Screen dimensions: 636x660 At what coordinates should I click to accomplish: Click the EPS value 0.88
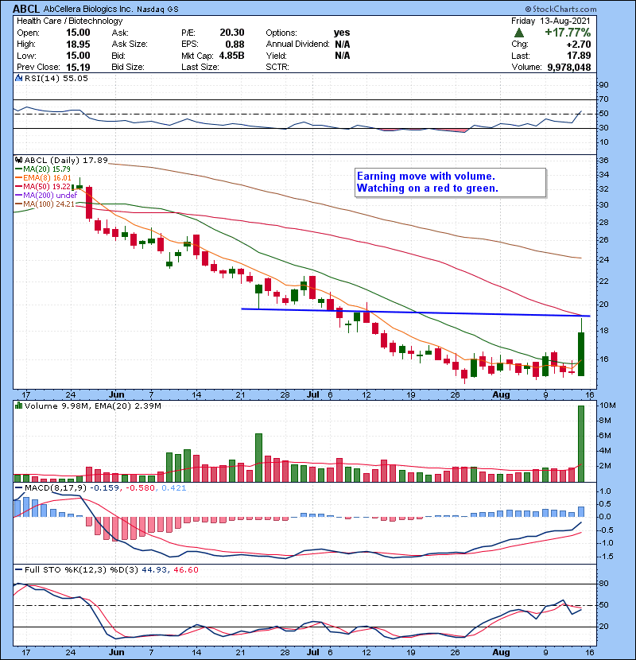235,45
